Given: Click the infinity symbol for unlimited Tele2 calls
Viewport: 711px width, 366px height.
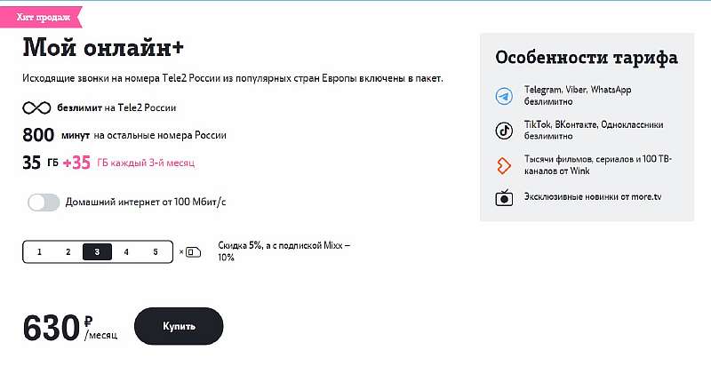Looking at the screenshot, I should [36, 108].
